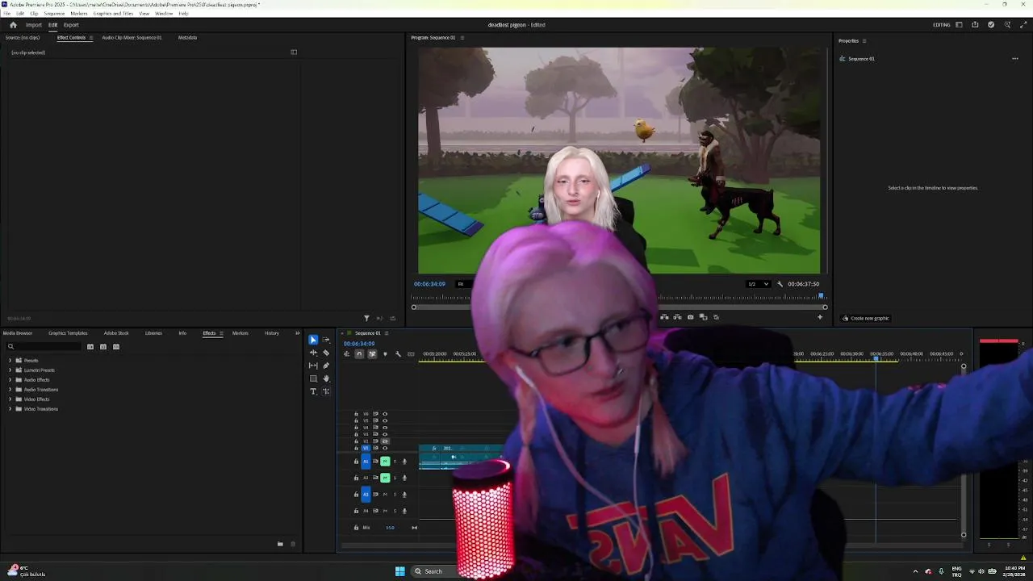Open Timeline Display Settings wrench

(x=398, y=354)
